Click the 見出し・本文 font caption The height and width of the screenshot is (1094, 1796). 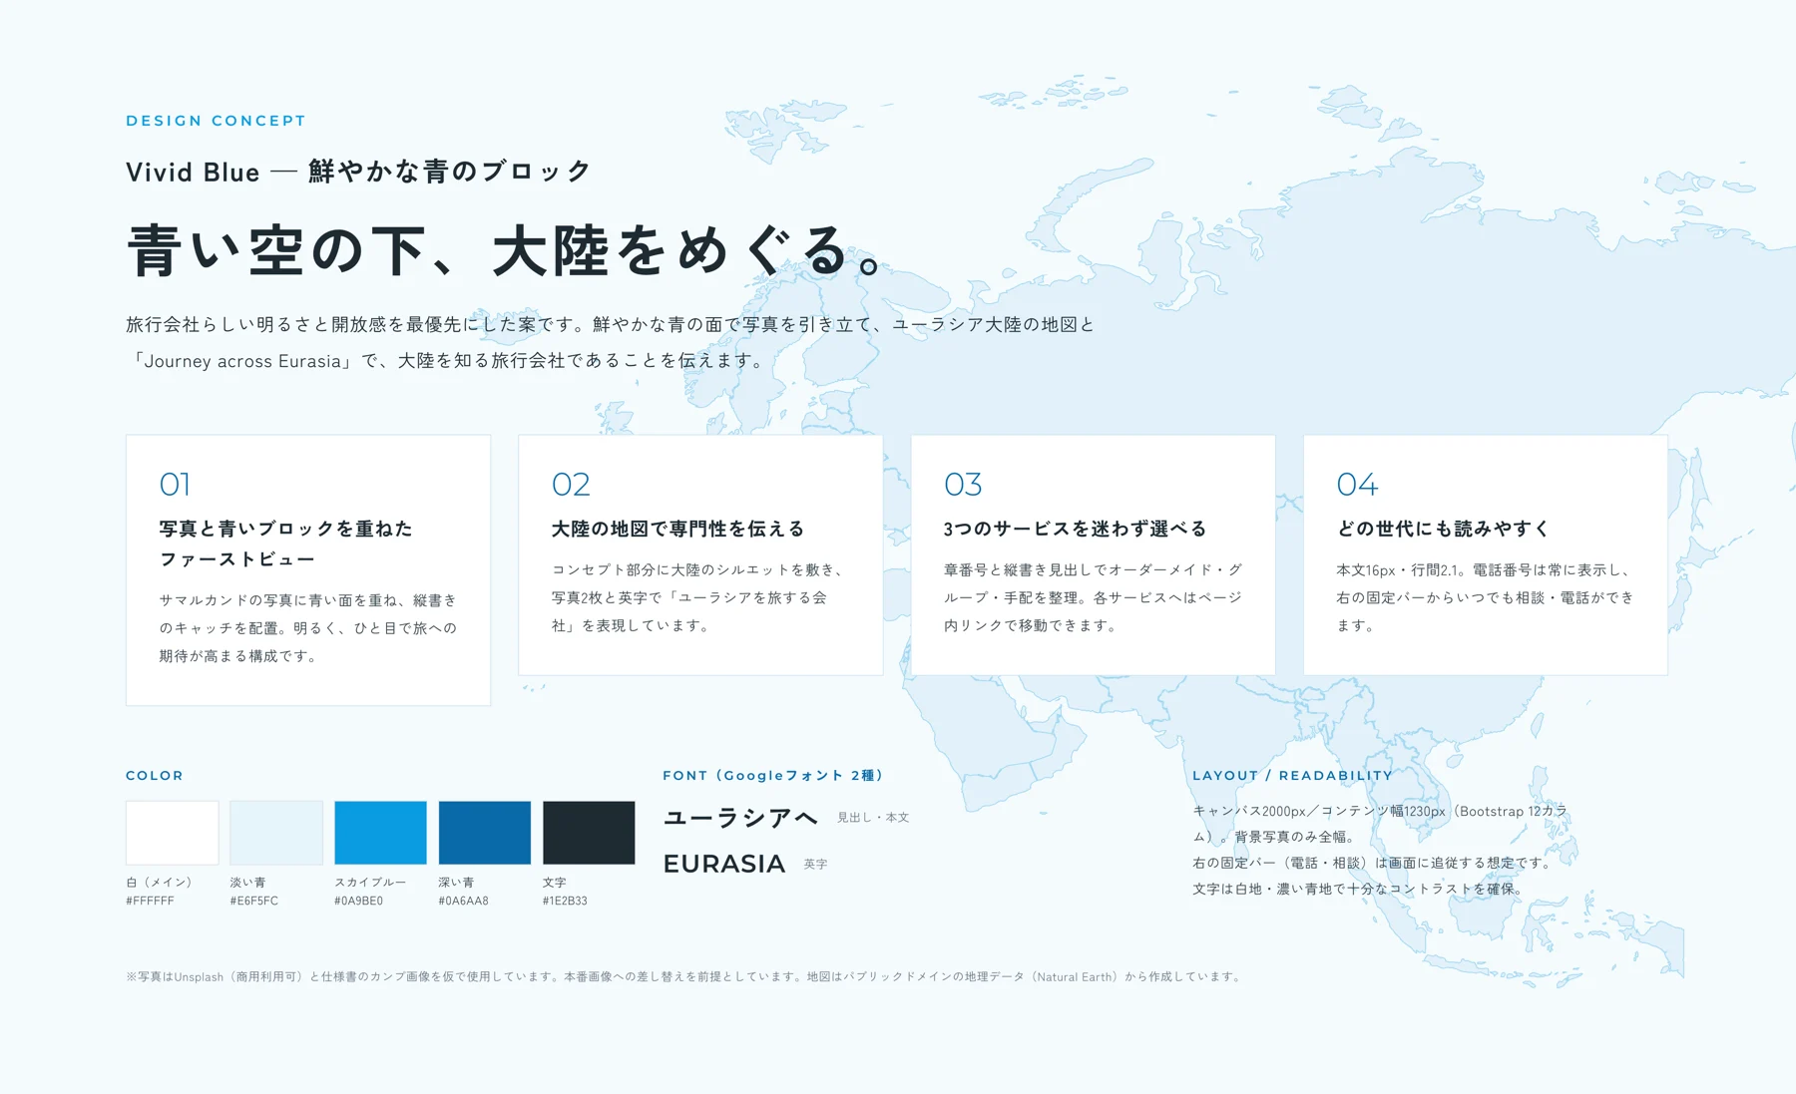coord(873,818)
